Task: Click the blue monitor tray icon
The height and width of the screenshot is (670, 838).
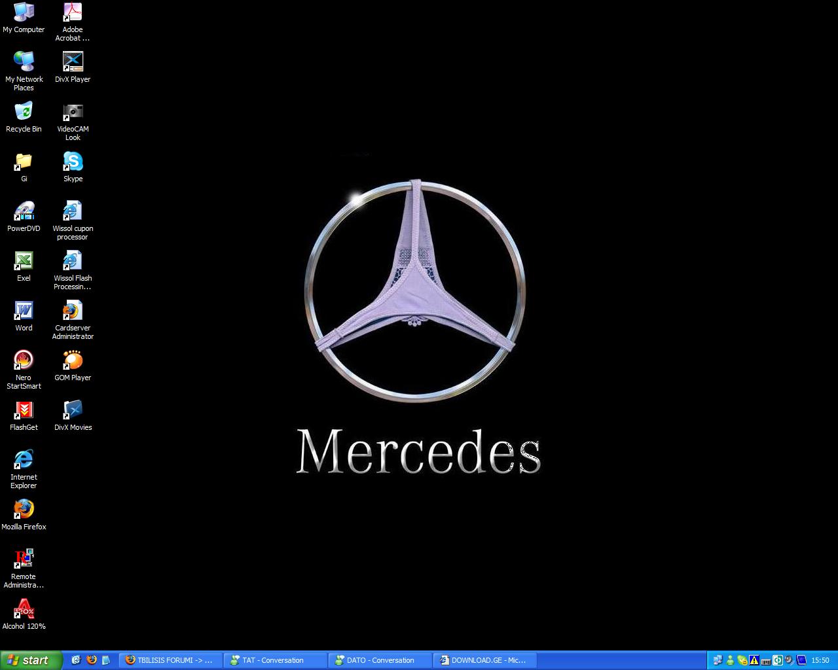Action: click(x=801, y=660)
